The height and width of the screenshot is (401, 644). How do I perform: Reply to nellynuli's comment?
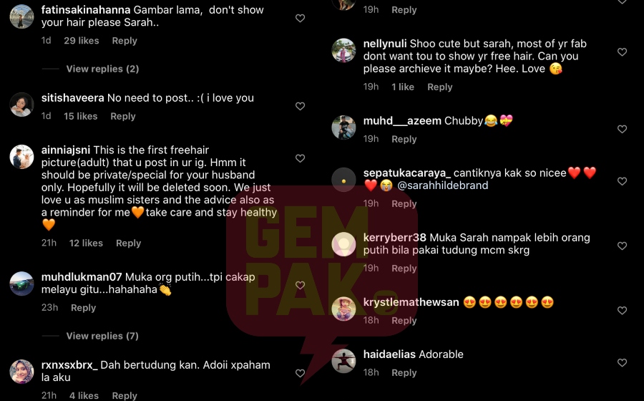point(439,87)
